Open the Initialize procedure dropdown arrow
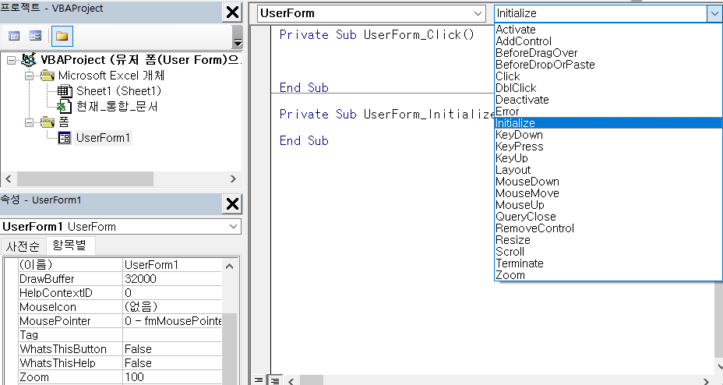723x385 pixels. click(714, 13)
